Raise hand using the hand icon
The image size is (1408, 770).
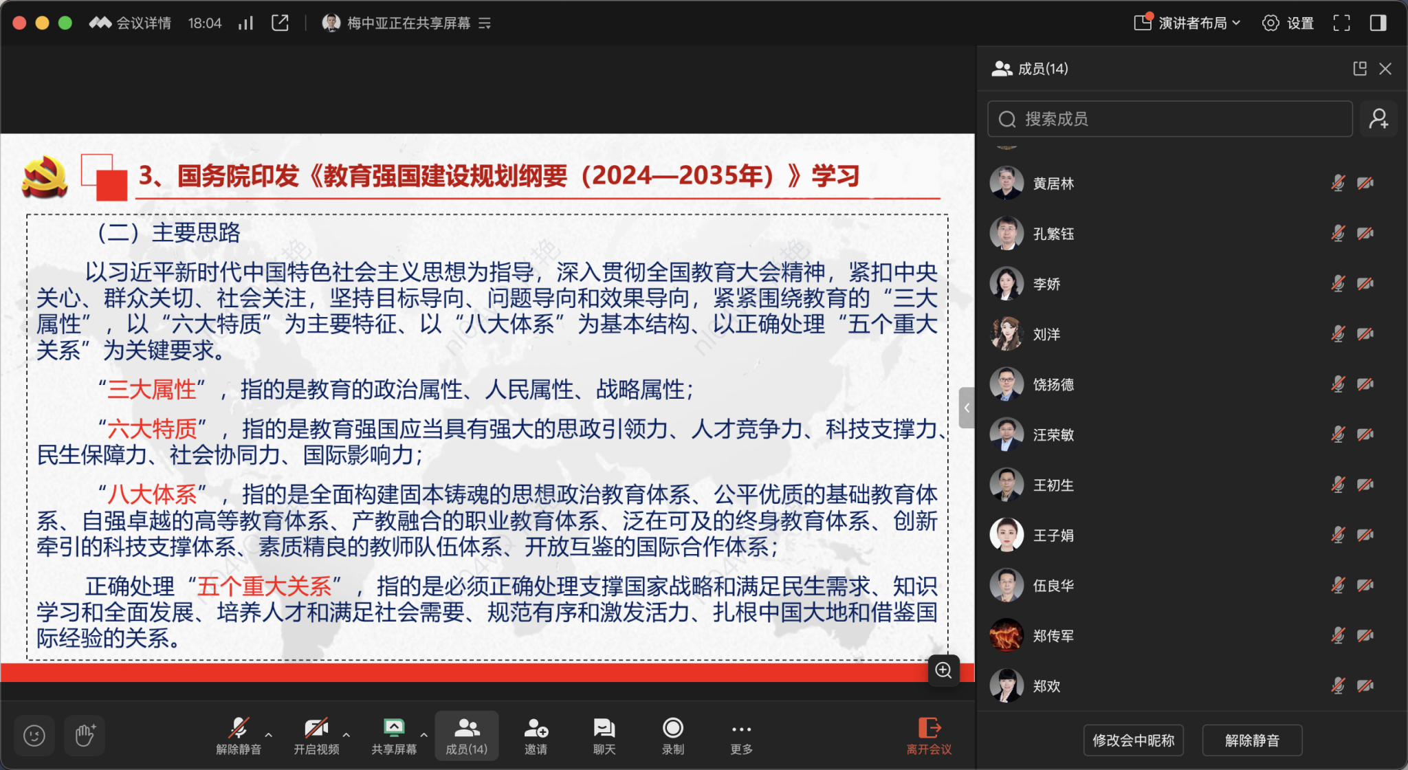(84, 736)
